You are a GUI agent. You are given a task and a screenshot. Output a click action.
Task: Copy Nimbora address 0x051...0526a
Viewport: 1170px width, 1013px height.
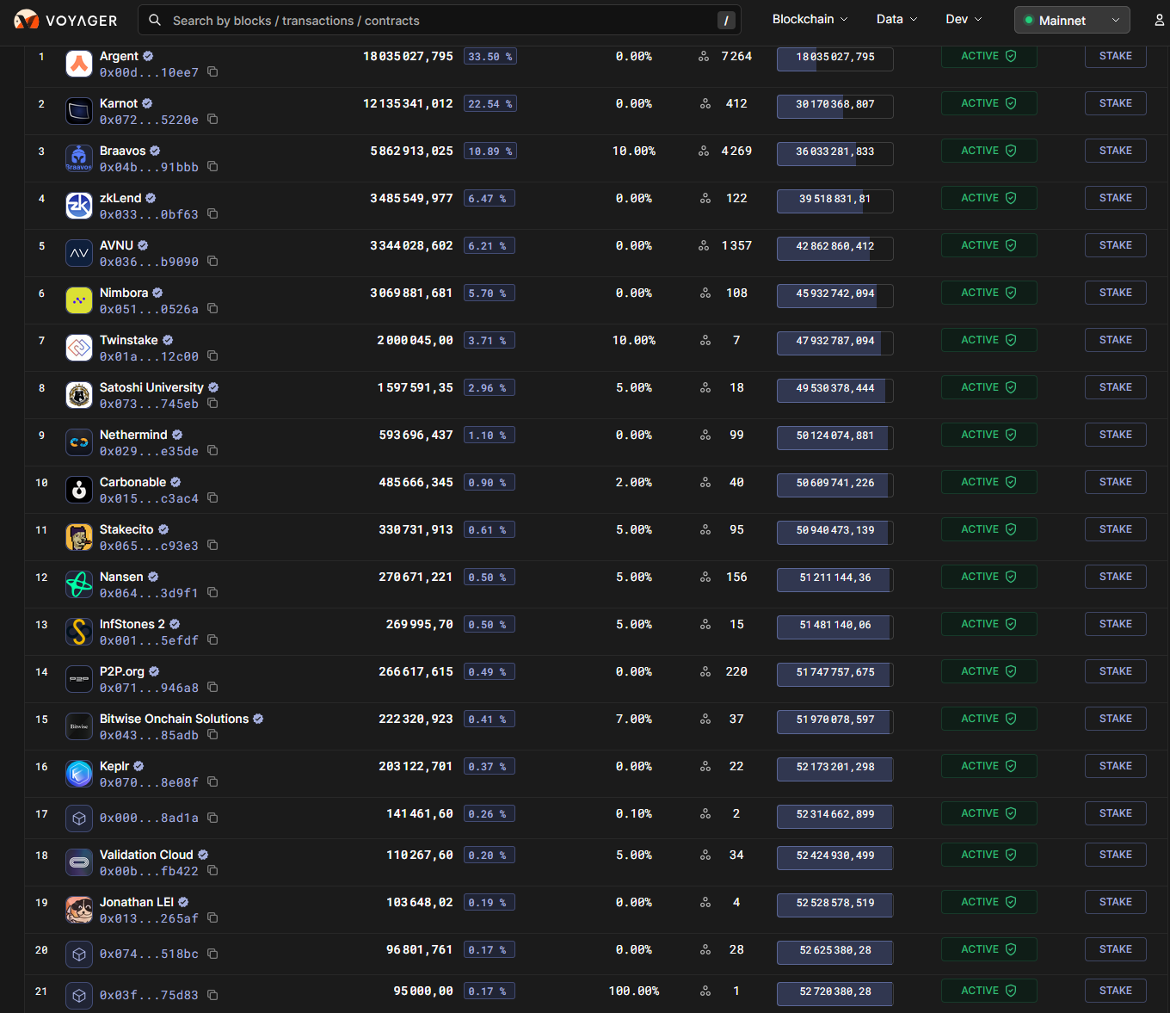[x=212, y=309]
